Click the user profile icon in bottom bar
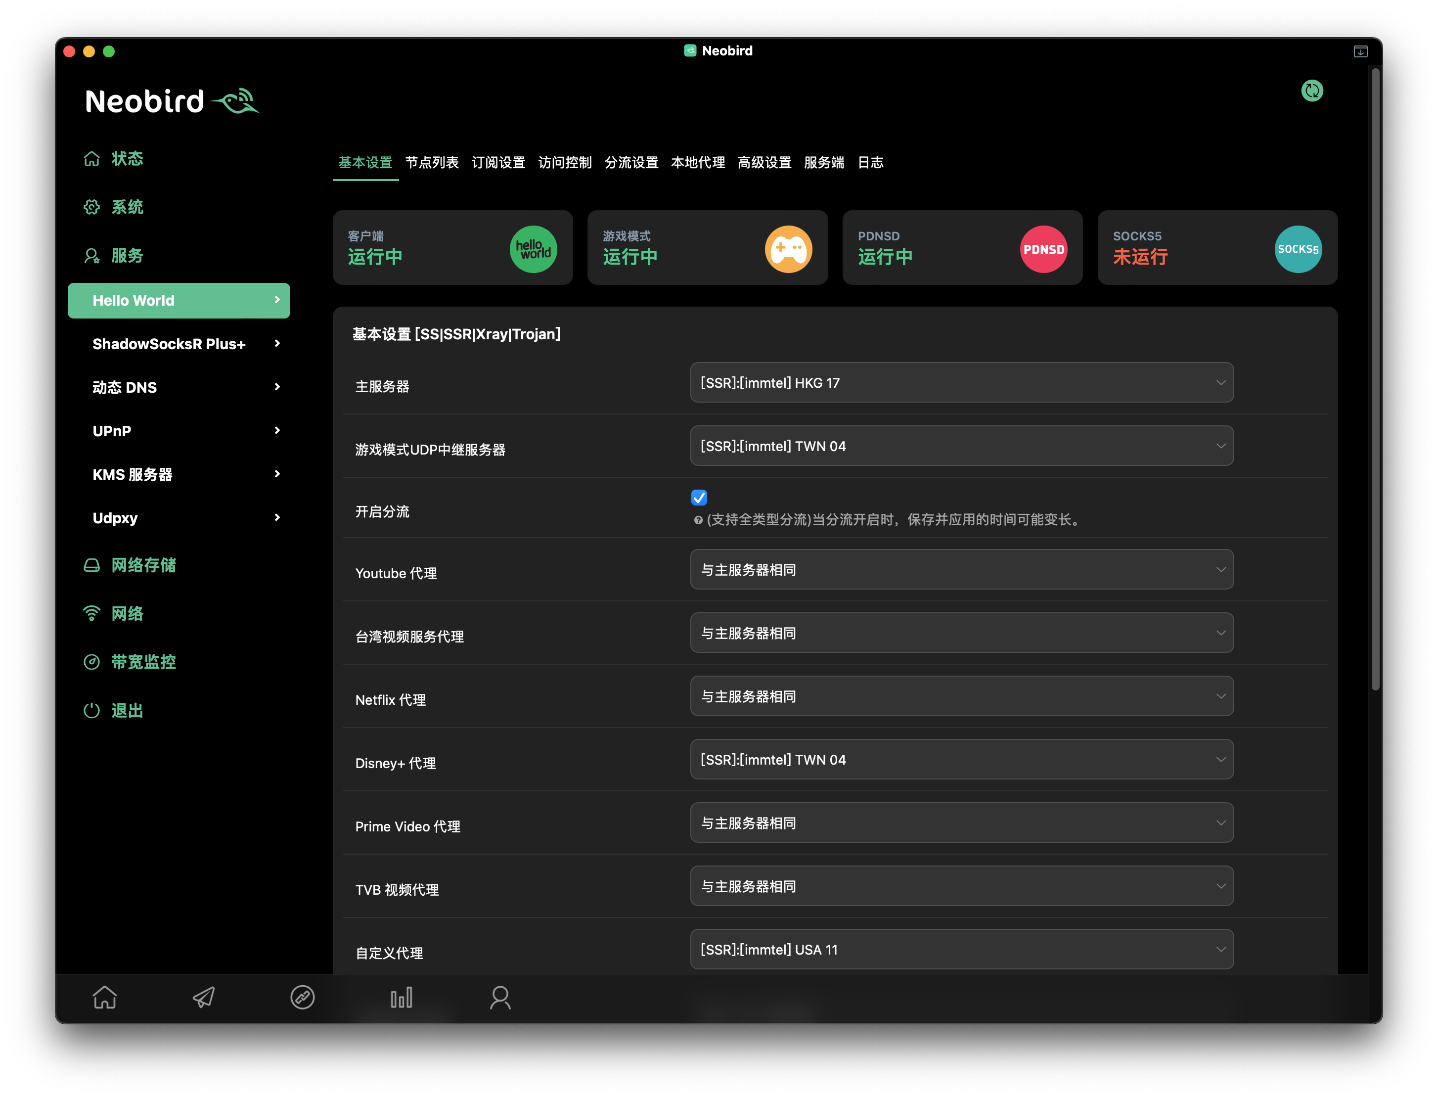Image resolution: width=1438 pixels, height=1097 pixels. tap(500, 997)
